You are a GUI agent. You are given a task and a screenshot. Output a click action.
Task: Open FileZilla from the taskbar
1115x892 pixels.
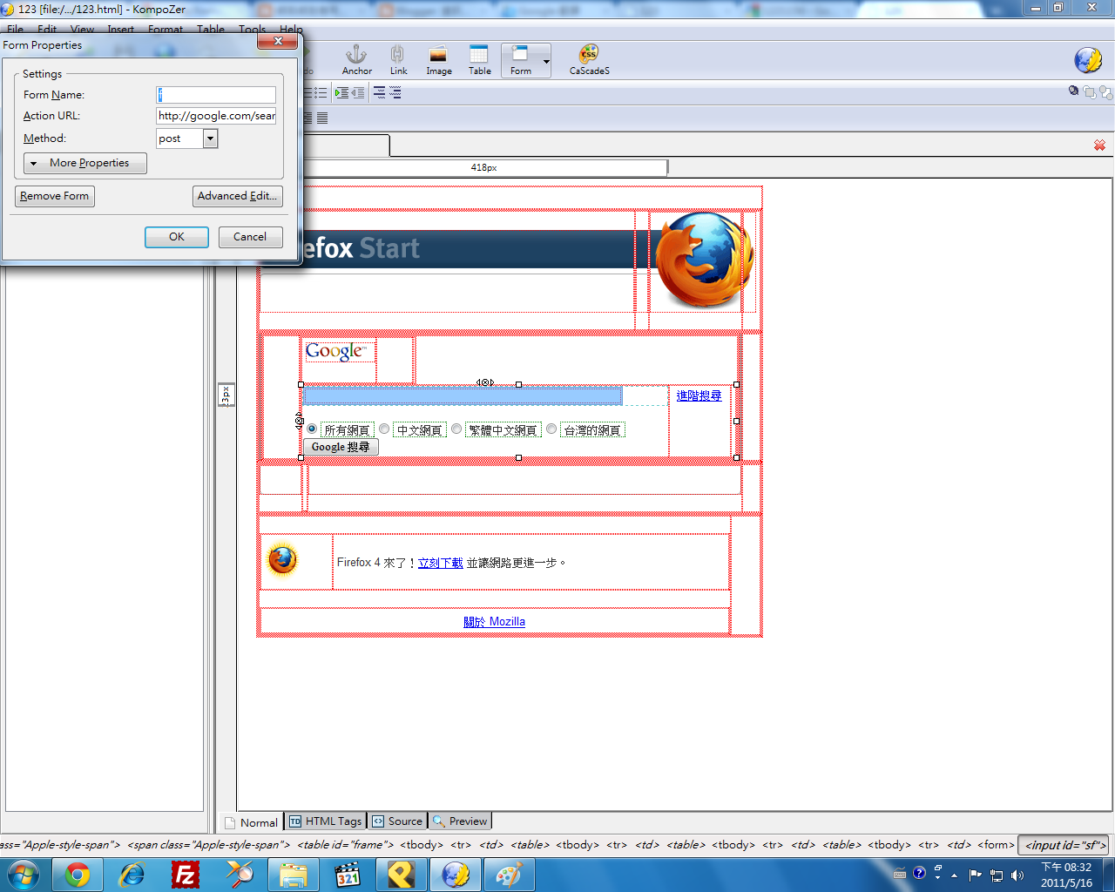coord(186,875)
